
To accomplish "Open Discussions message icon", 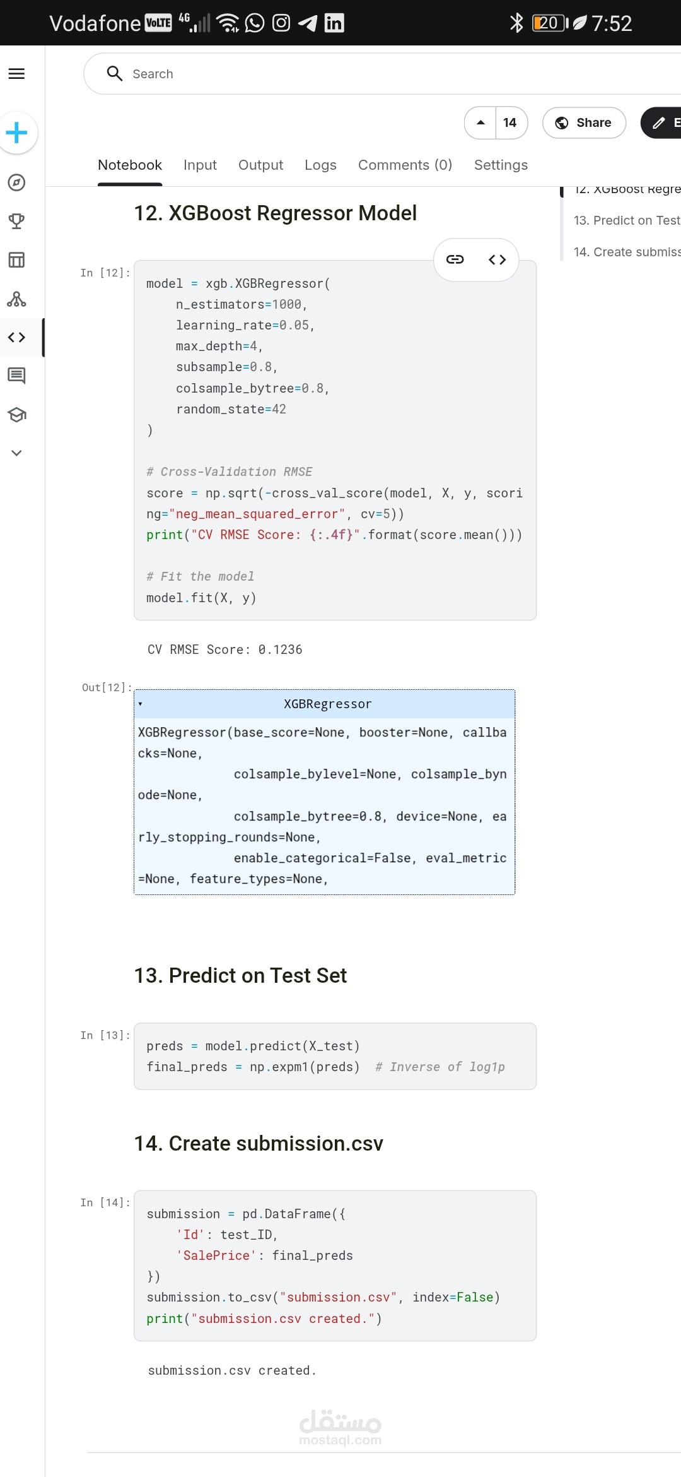I will coord(16,376).
